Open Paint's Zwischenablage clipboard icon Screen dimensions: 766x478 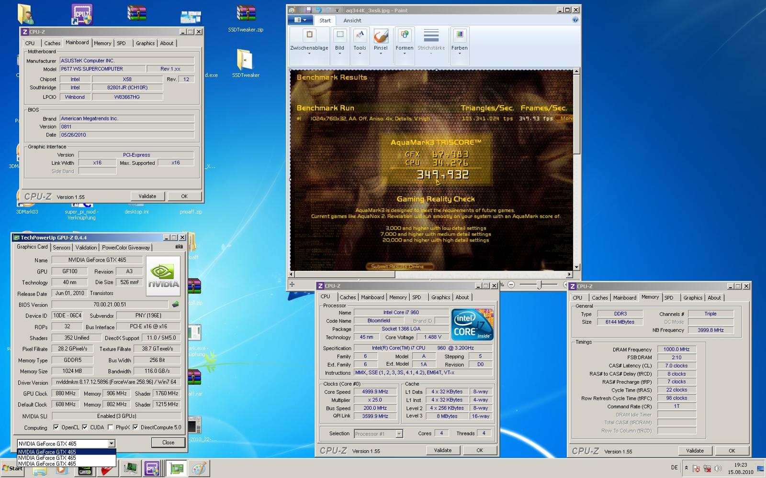309,35
